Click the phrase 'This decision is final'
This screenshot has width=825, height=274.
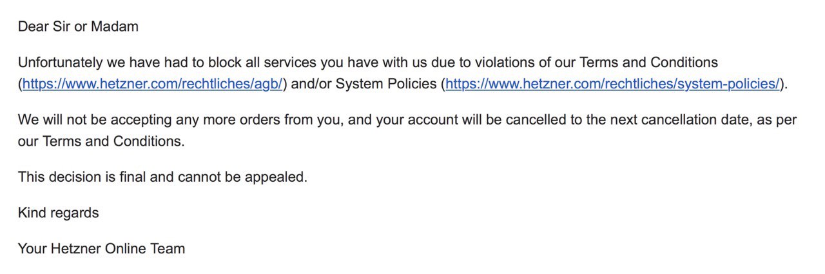tap(81, 176)
